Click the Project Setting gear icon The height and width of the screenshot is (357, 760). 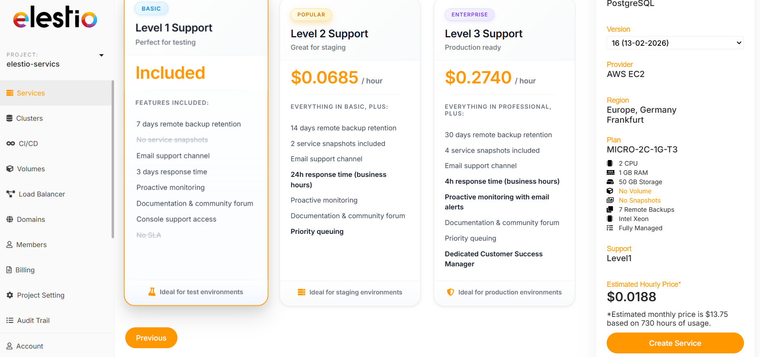click(x=10, y=295)
